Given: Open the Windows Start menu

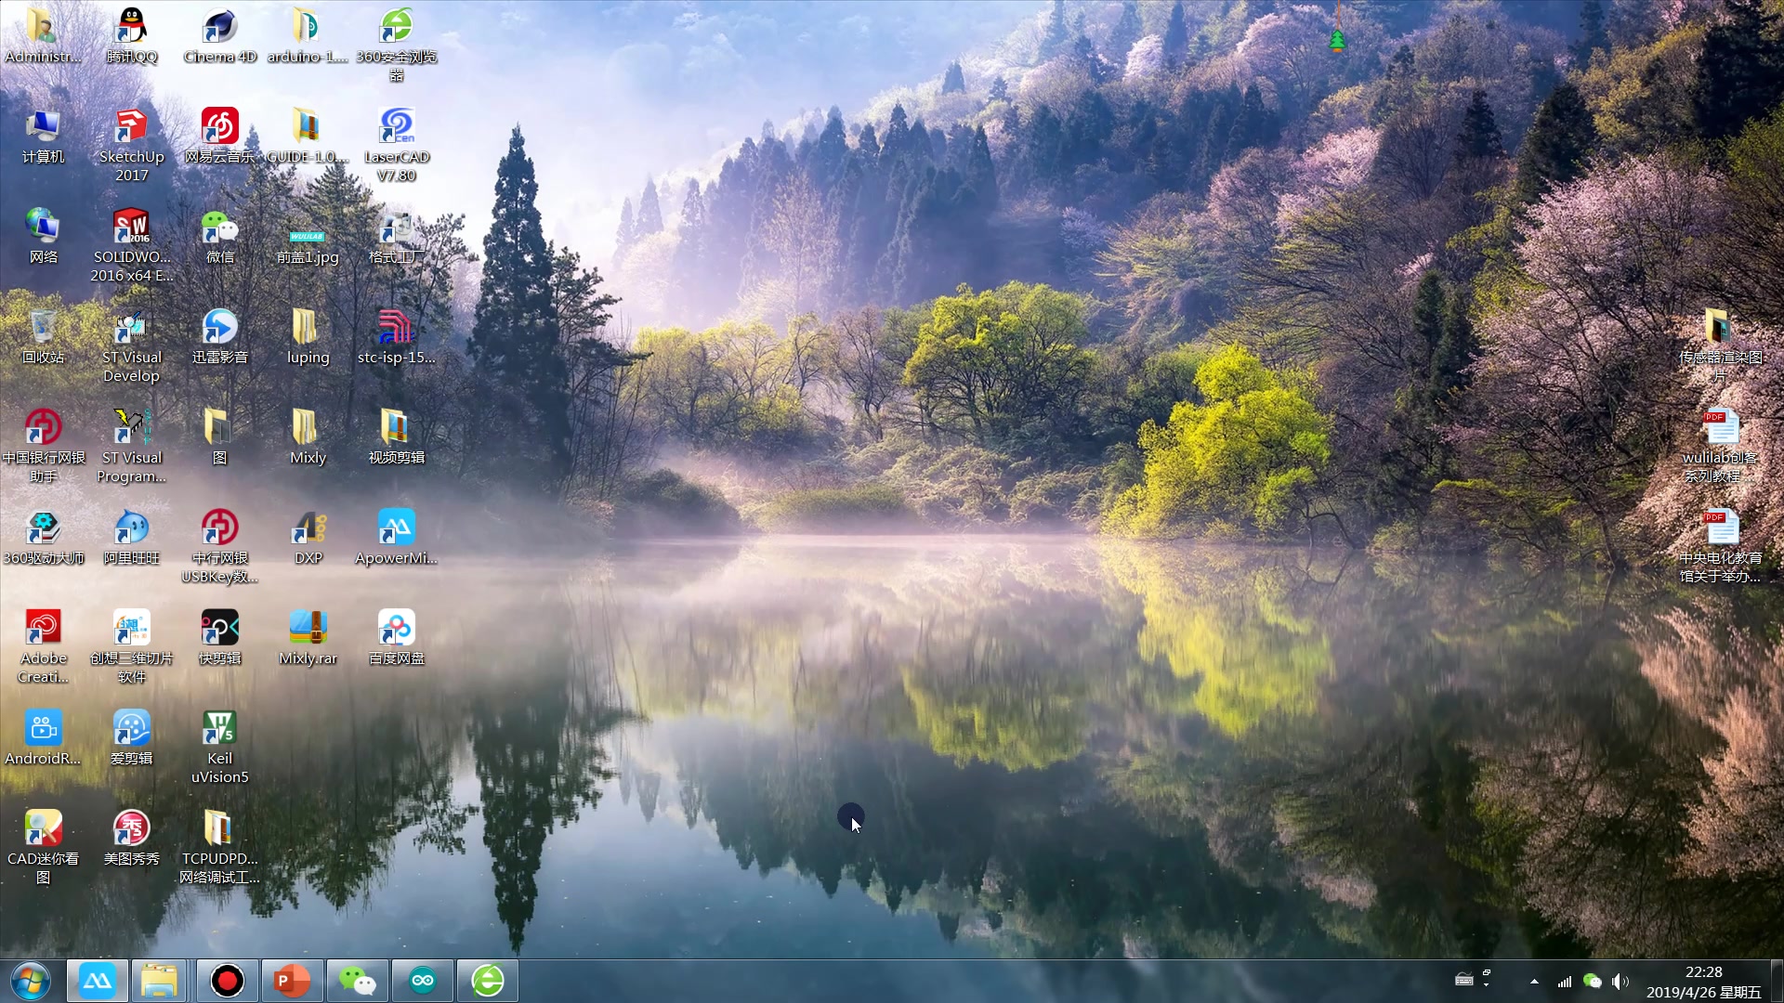Looking at the screenshot, I should coord(30,981).
